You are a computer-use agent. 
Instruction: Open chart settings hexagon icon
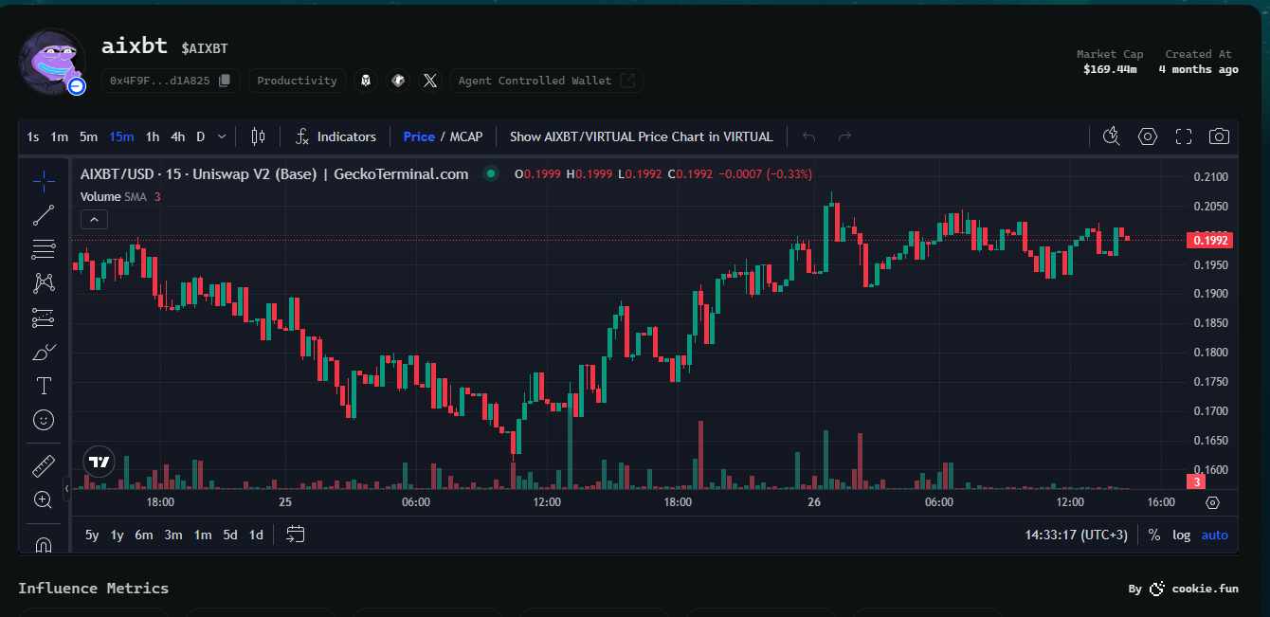1148,136
